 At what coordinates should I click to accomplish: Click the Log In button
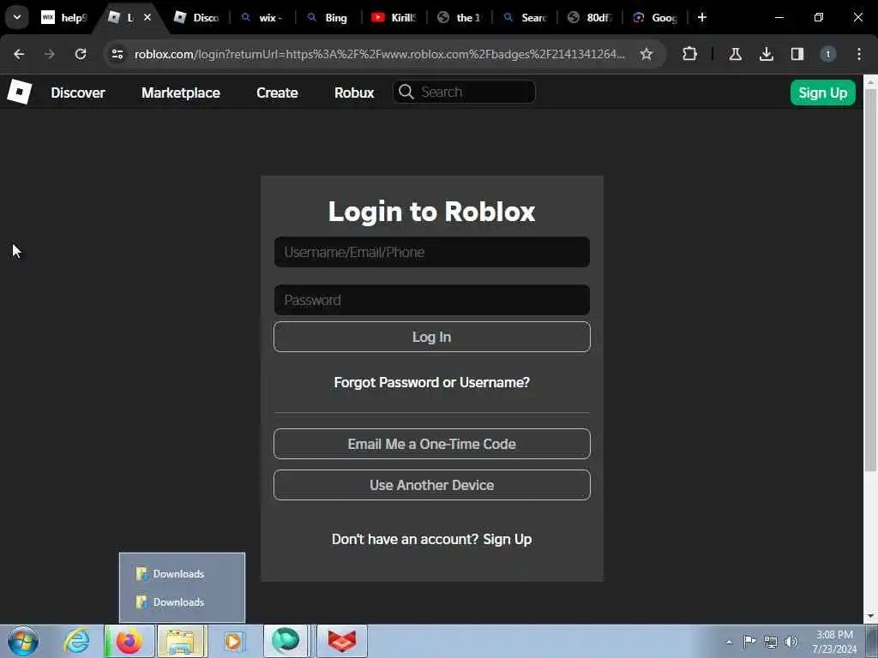point(432,337)
